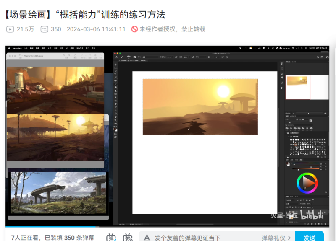Click the danmaku count icon
Screen dimensions: 336x241
(44, 29)
